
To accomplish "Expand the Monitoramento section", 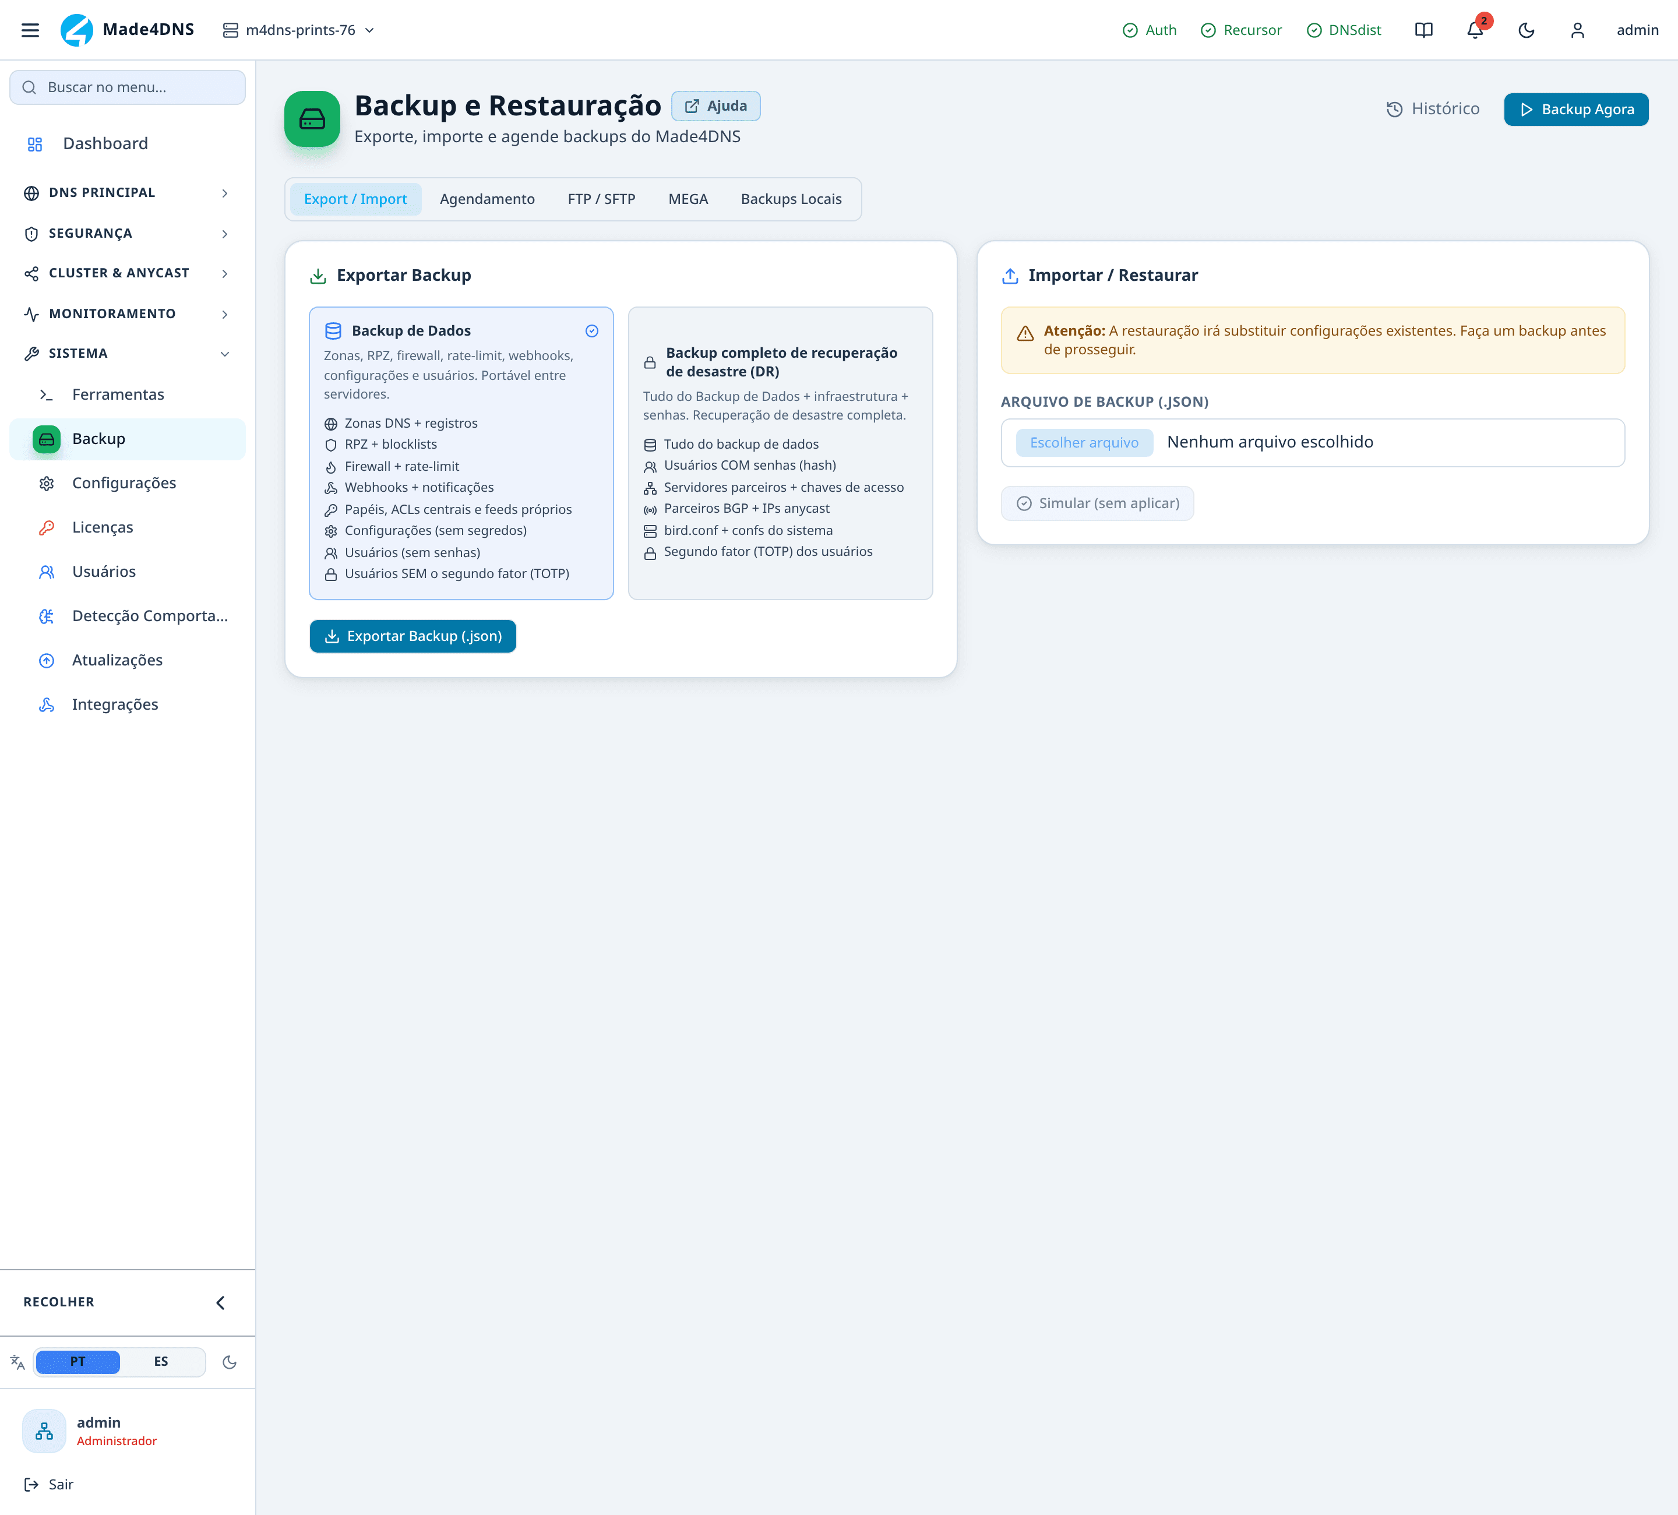I will tap(128, 314).
